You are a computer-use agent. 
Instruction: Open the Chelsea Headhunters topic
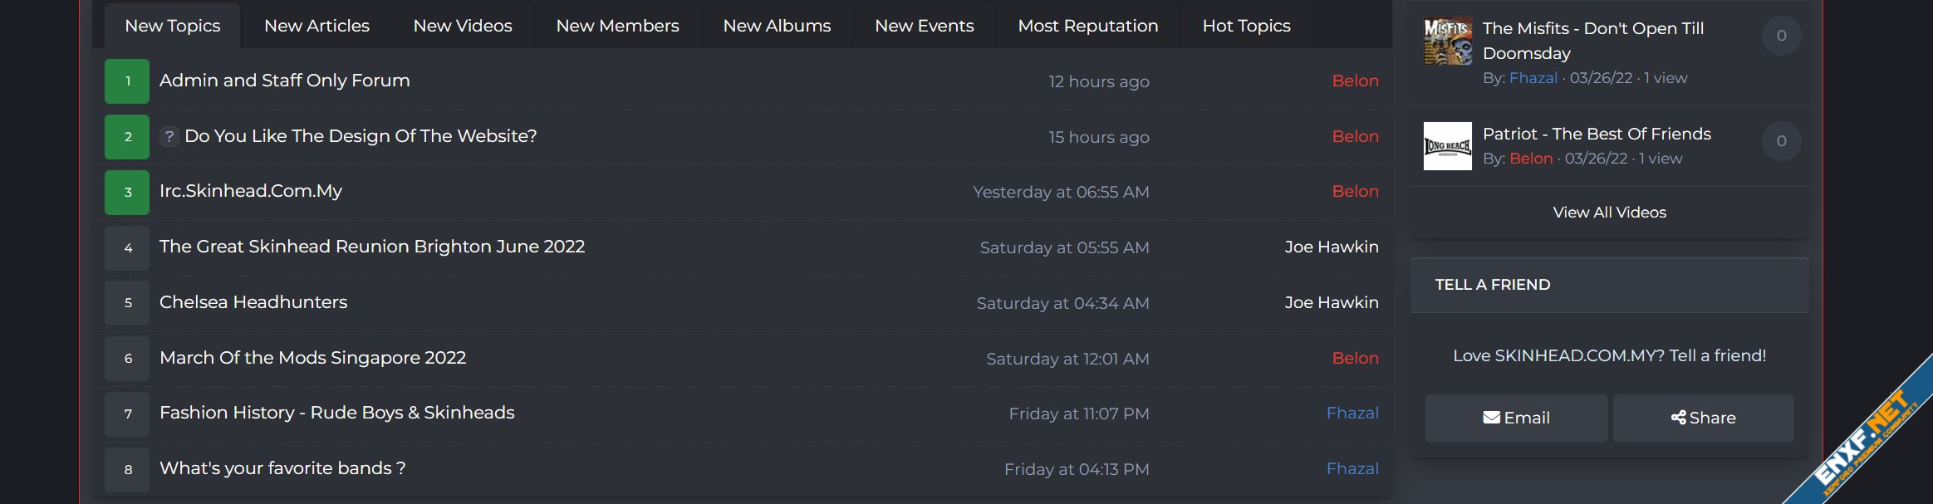253,302
